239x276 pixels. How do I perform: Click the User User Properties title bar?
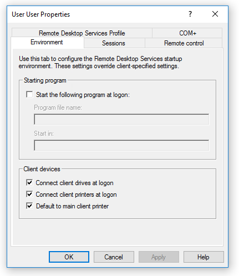tap(93, 14)
